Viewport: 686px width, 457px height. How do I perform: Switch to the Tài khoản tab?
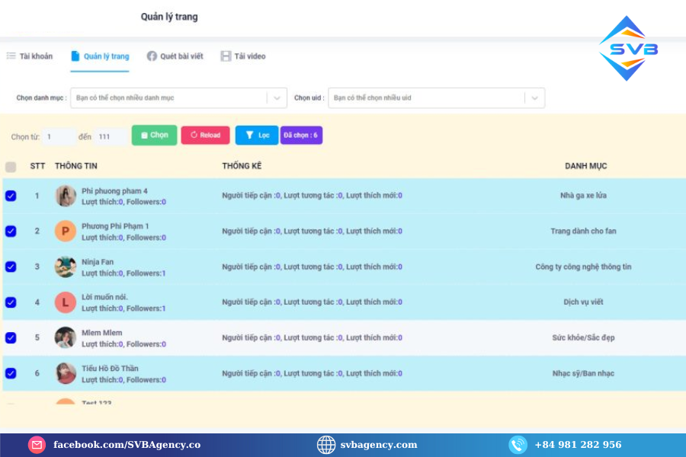coord(30,56)
